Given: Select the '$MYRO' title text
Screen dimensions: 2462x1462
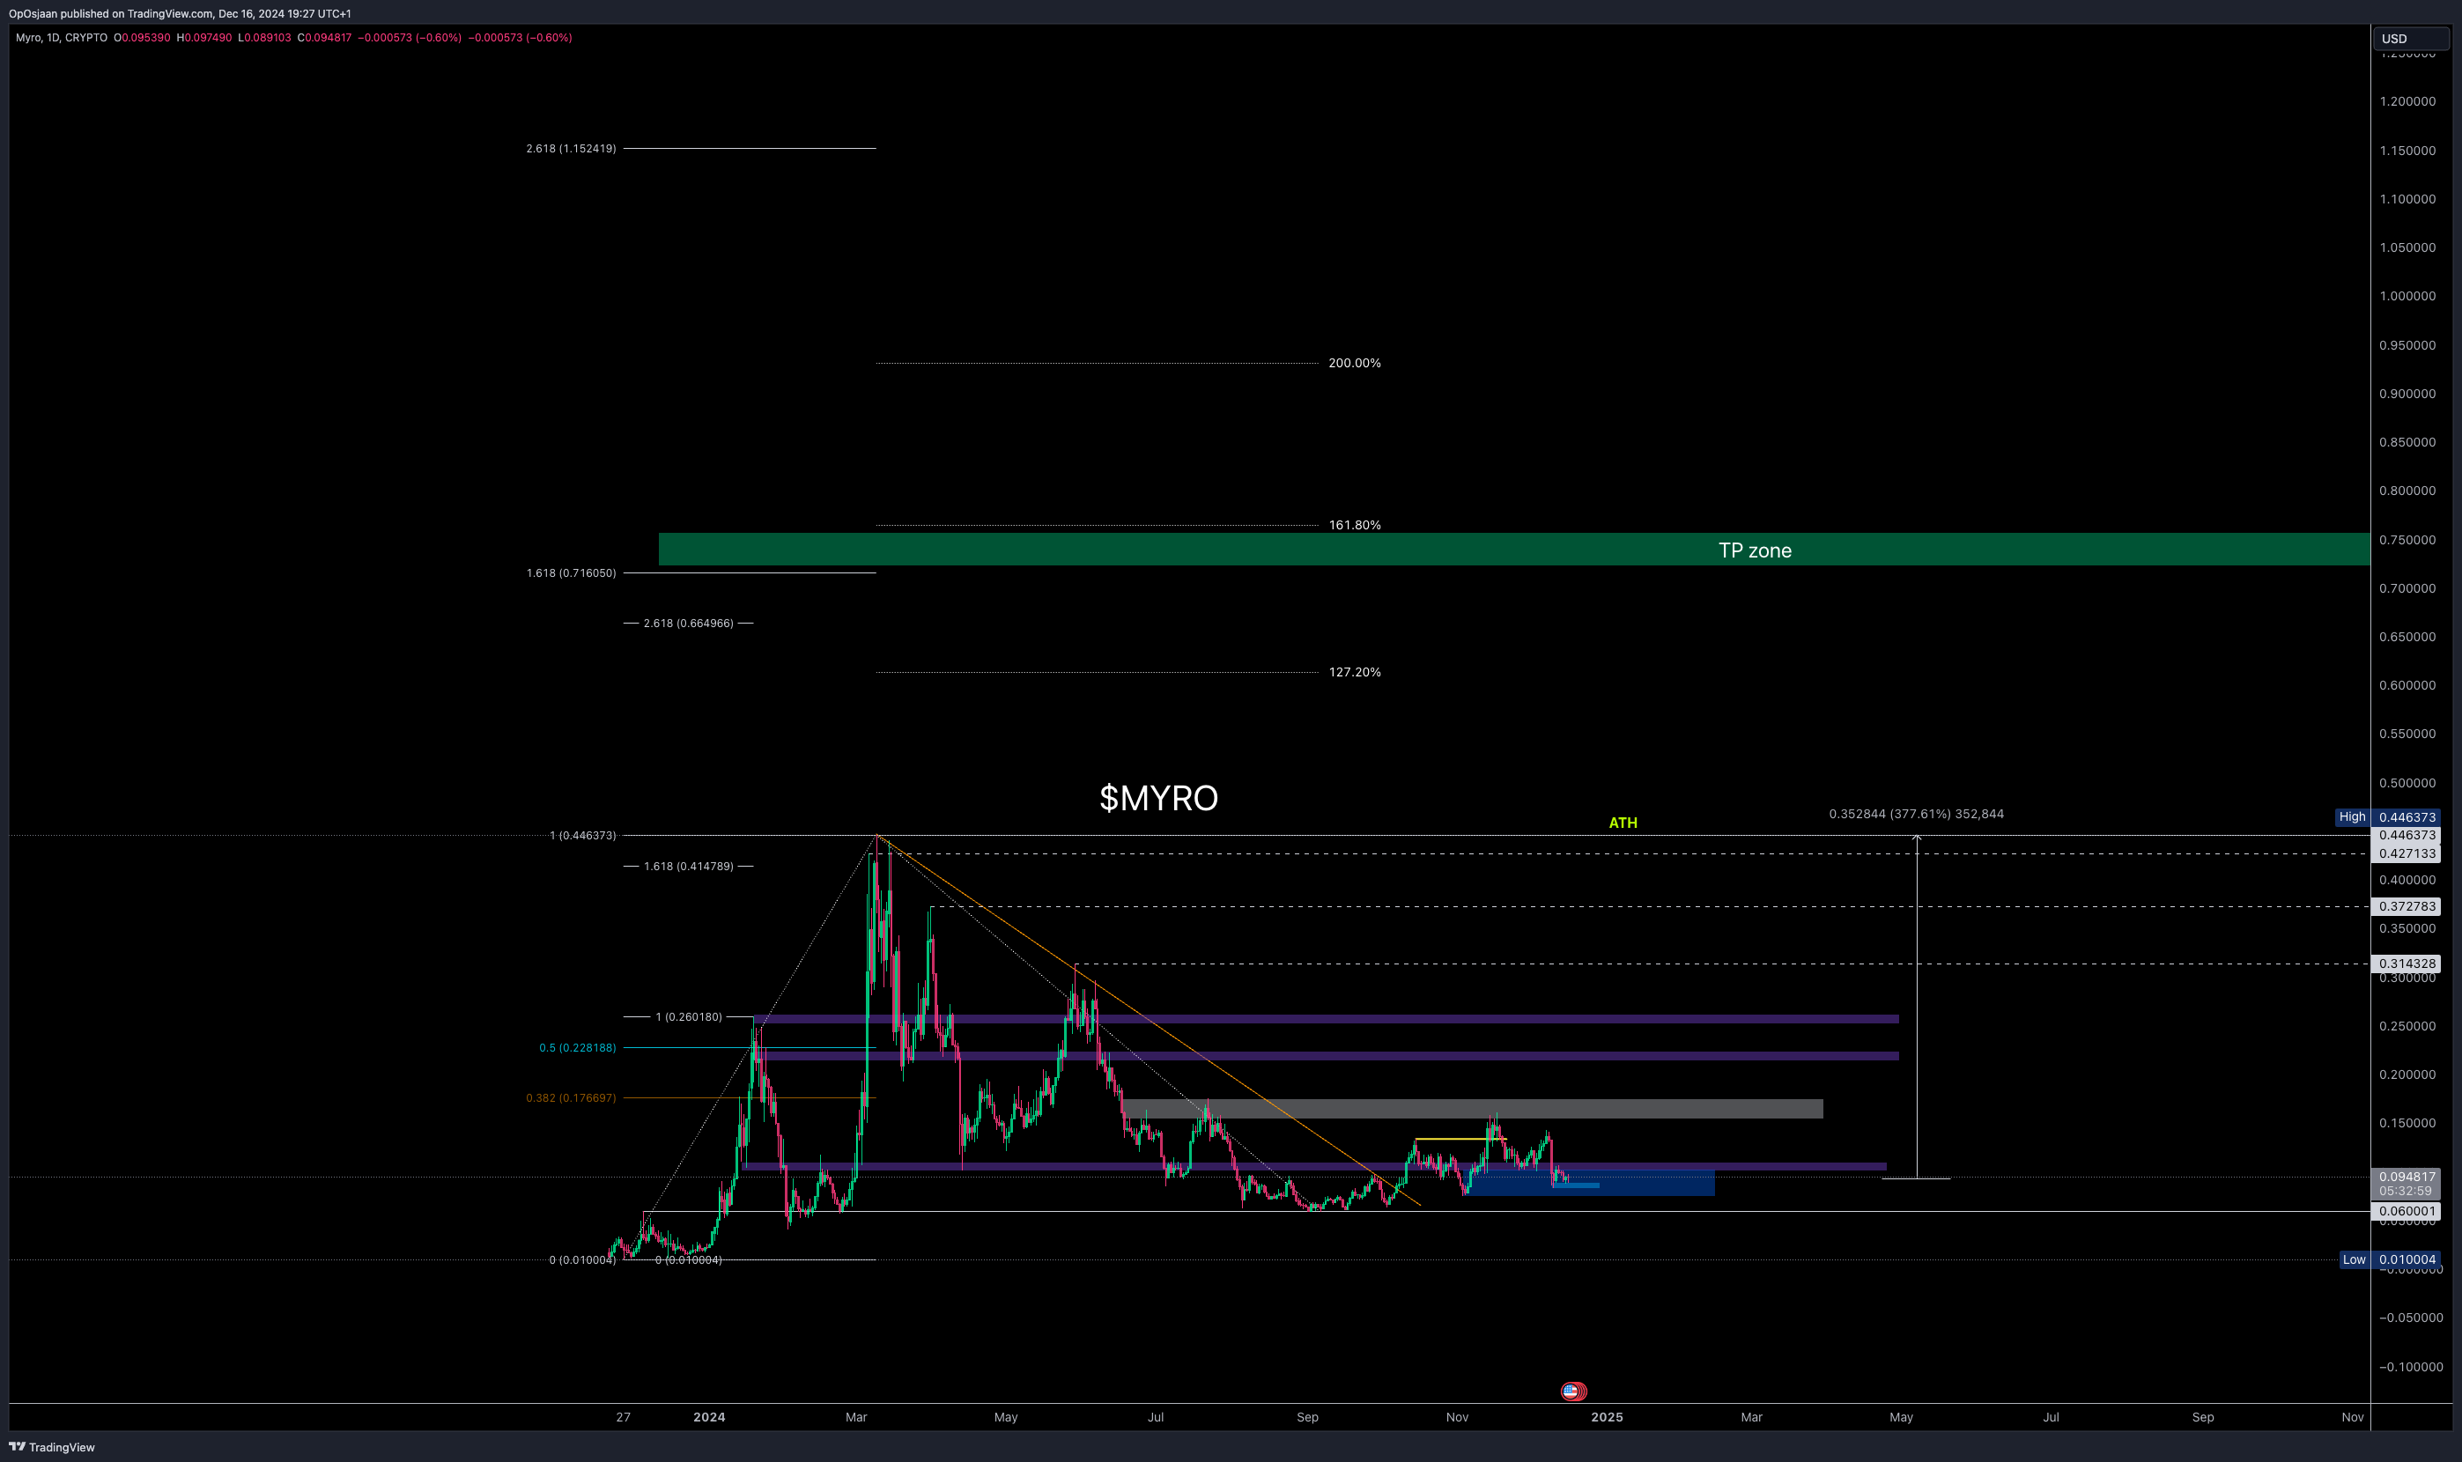Looking at the screenshot, I should pos(1158,798).
